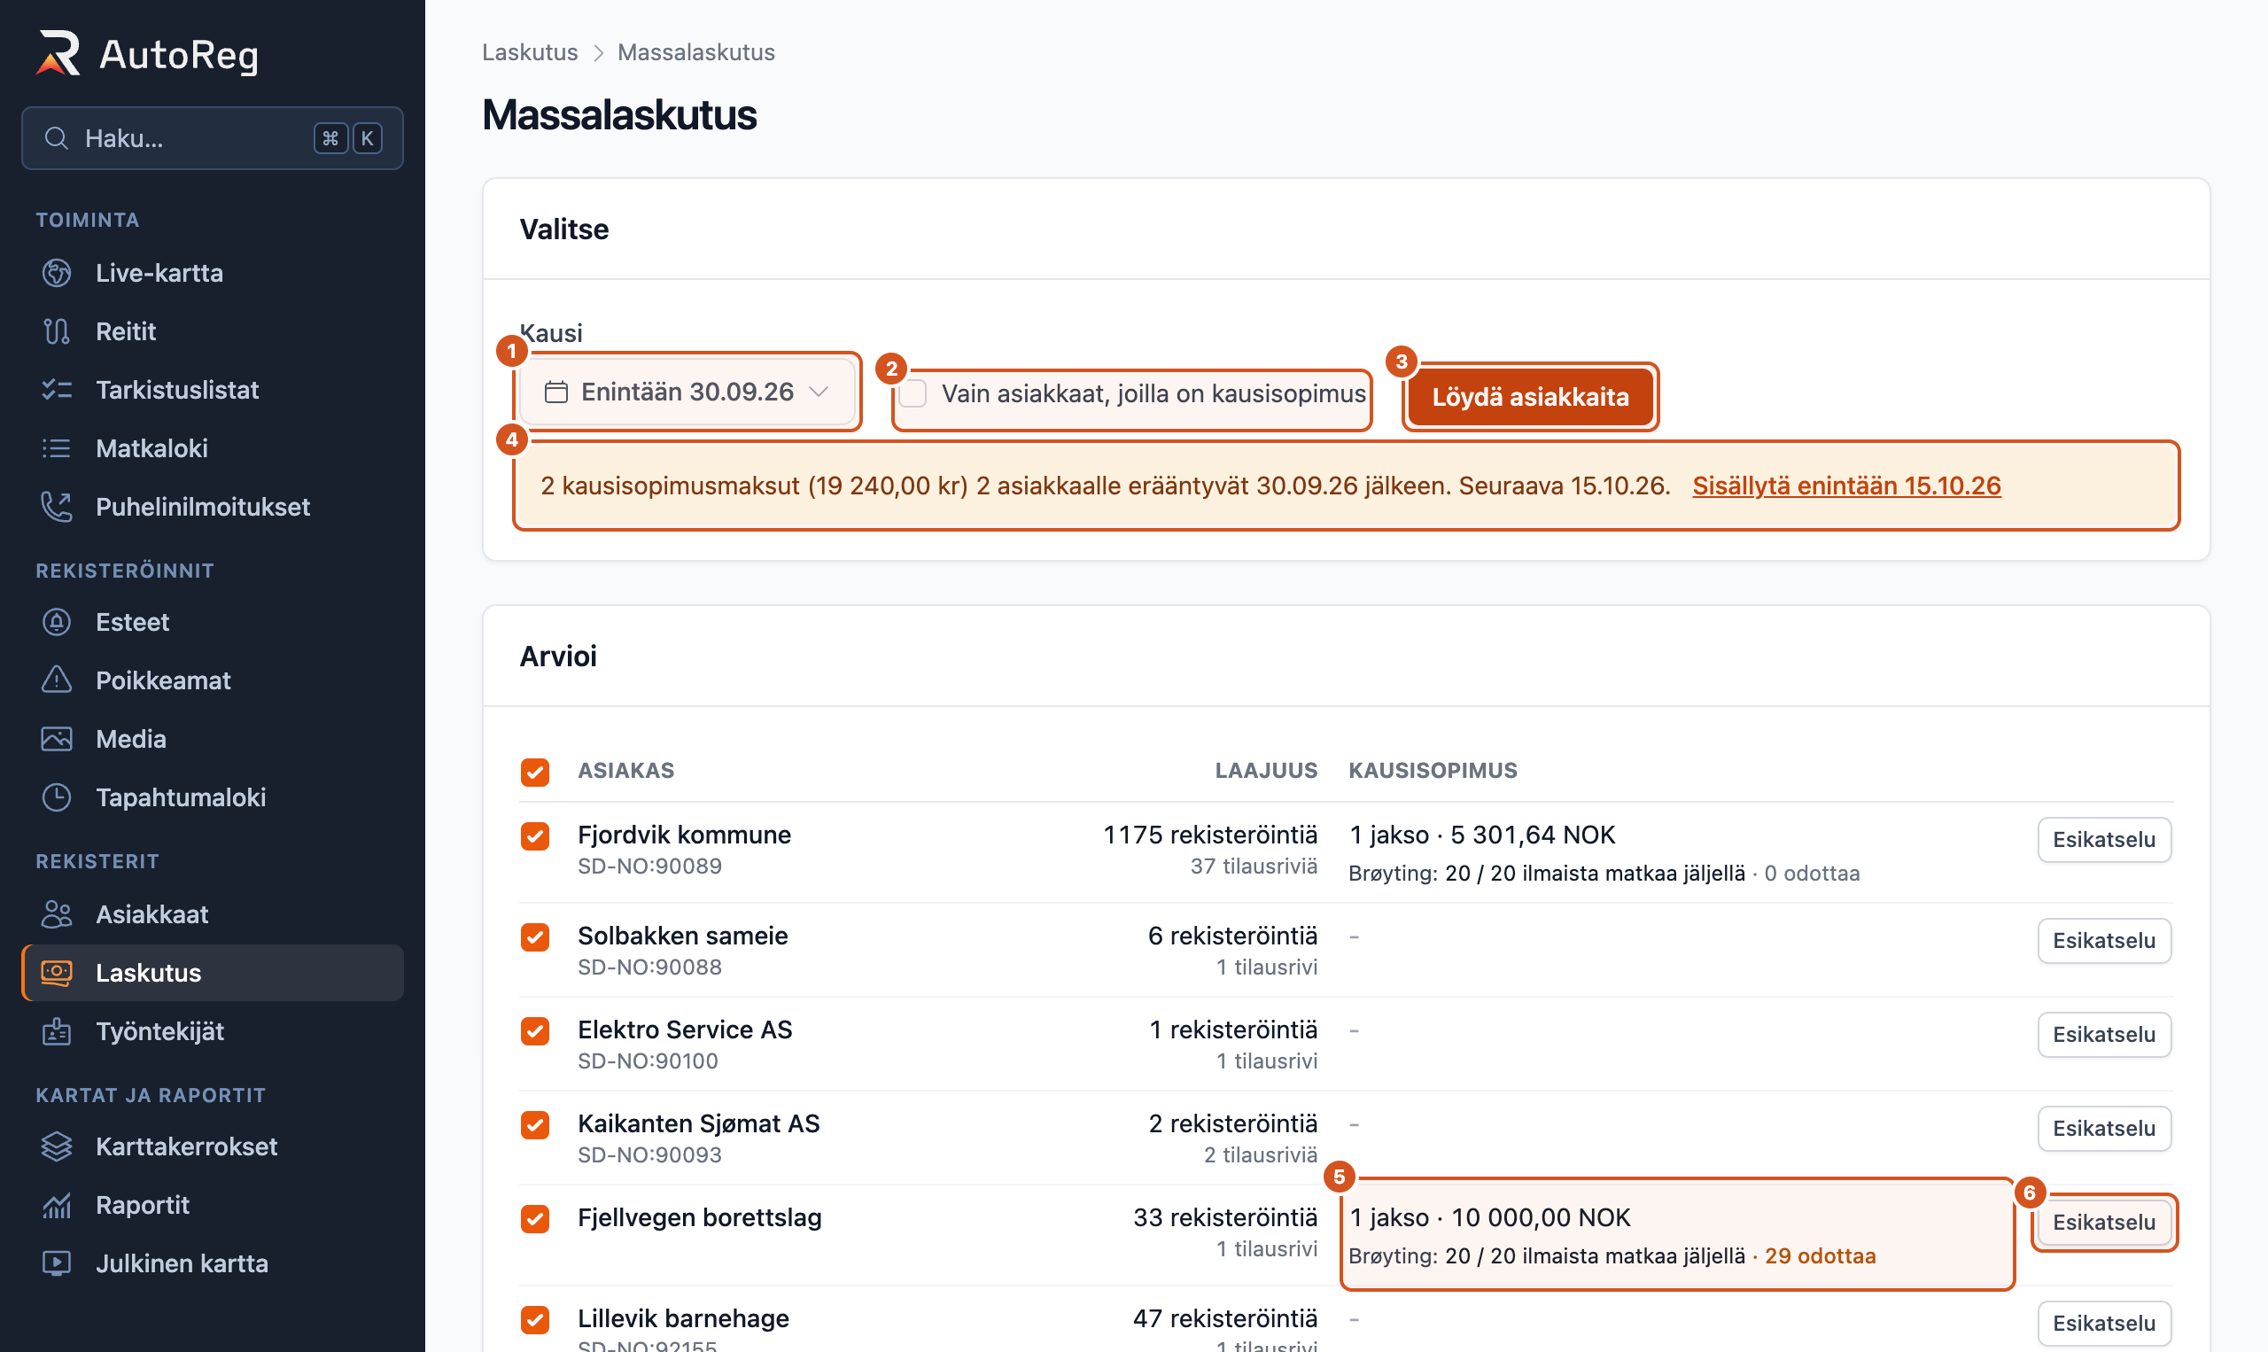
Task: Uncheck Solbakken sameie row checkbox
Action: coord(535,937)
